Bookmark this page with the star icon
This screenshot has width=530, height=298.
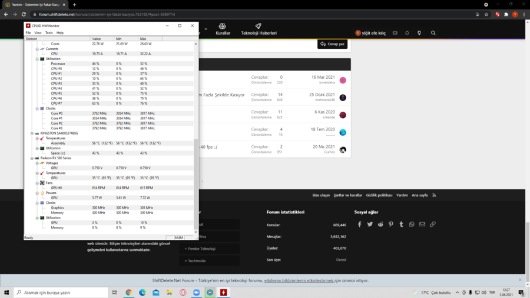[x=486, y=15]
